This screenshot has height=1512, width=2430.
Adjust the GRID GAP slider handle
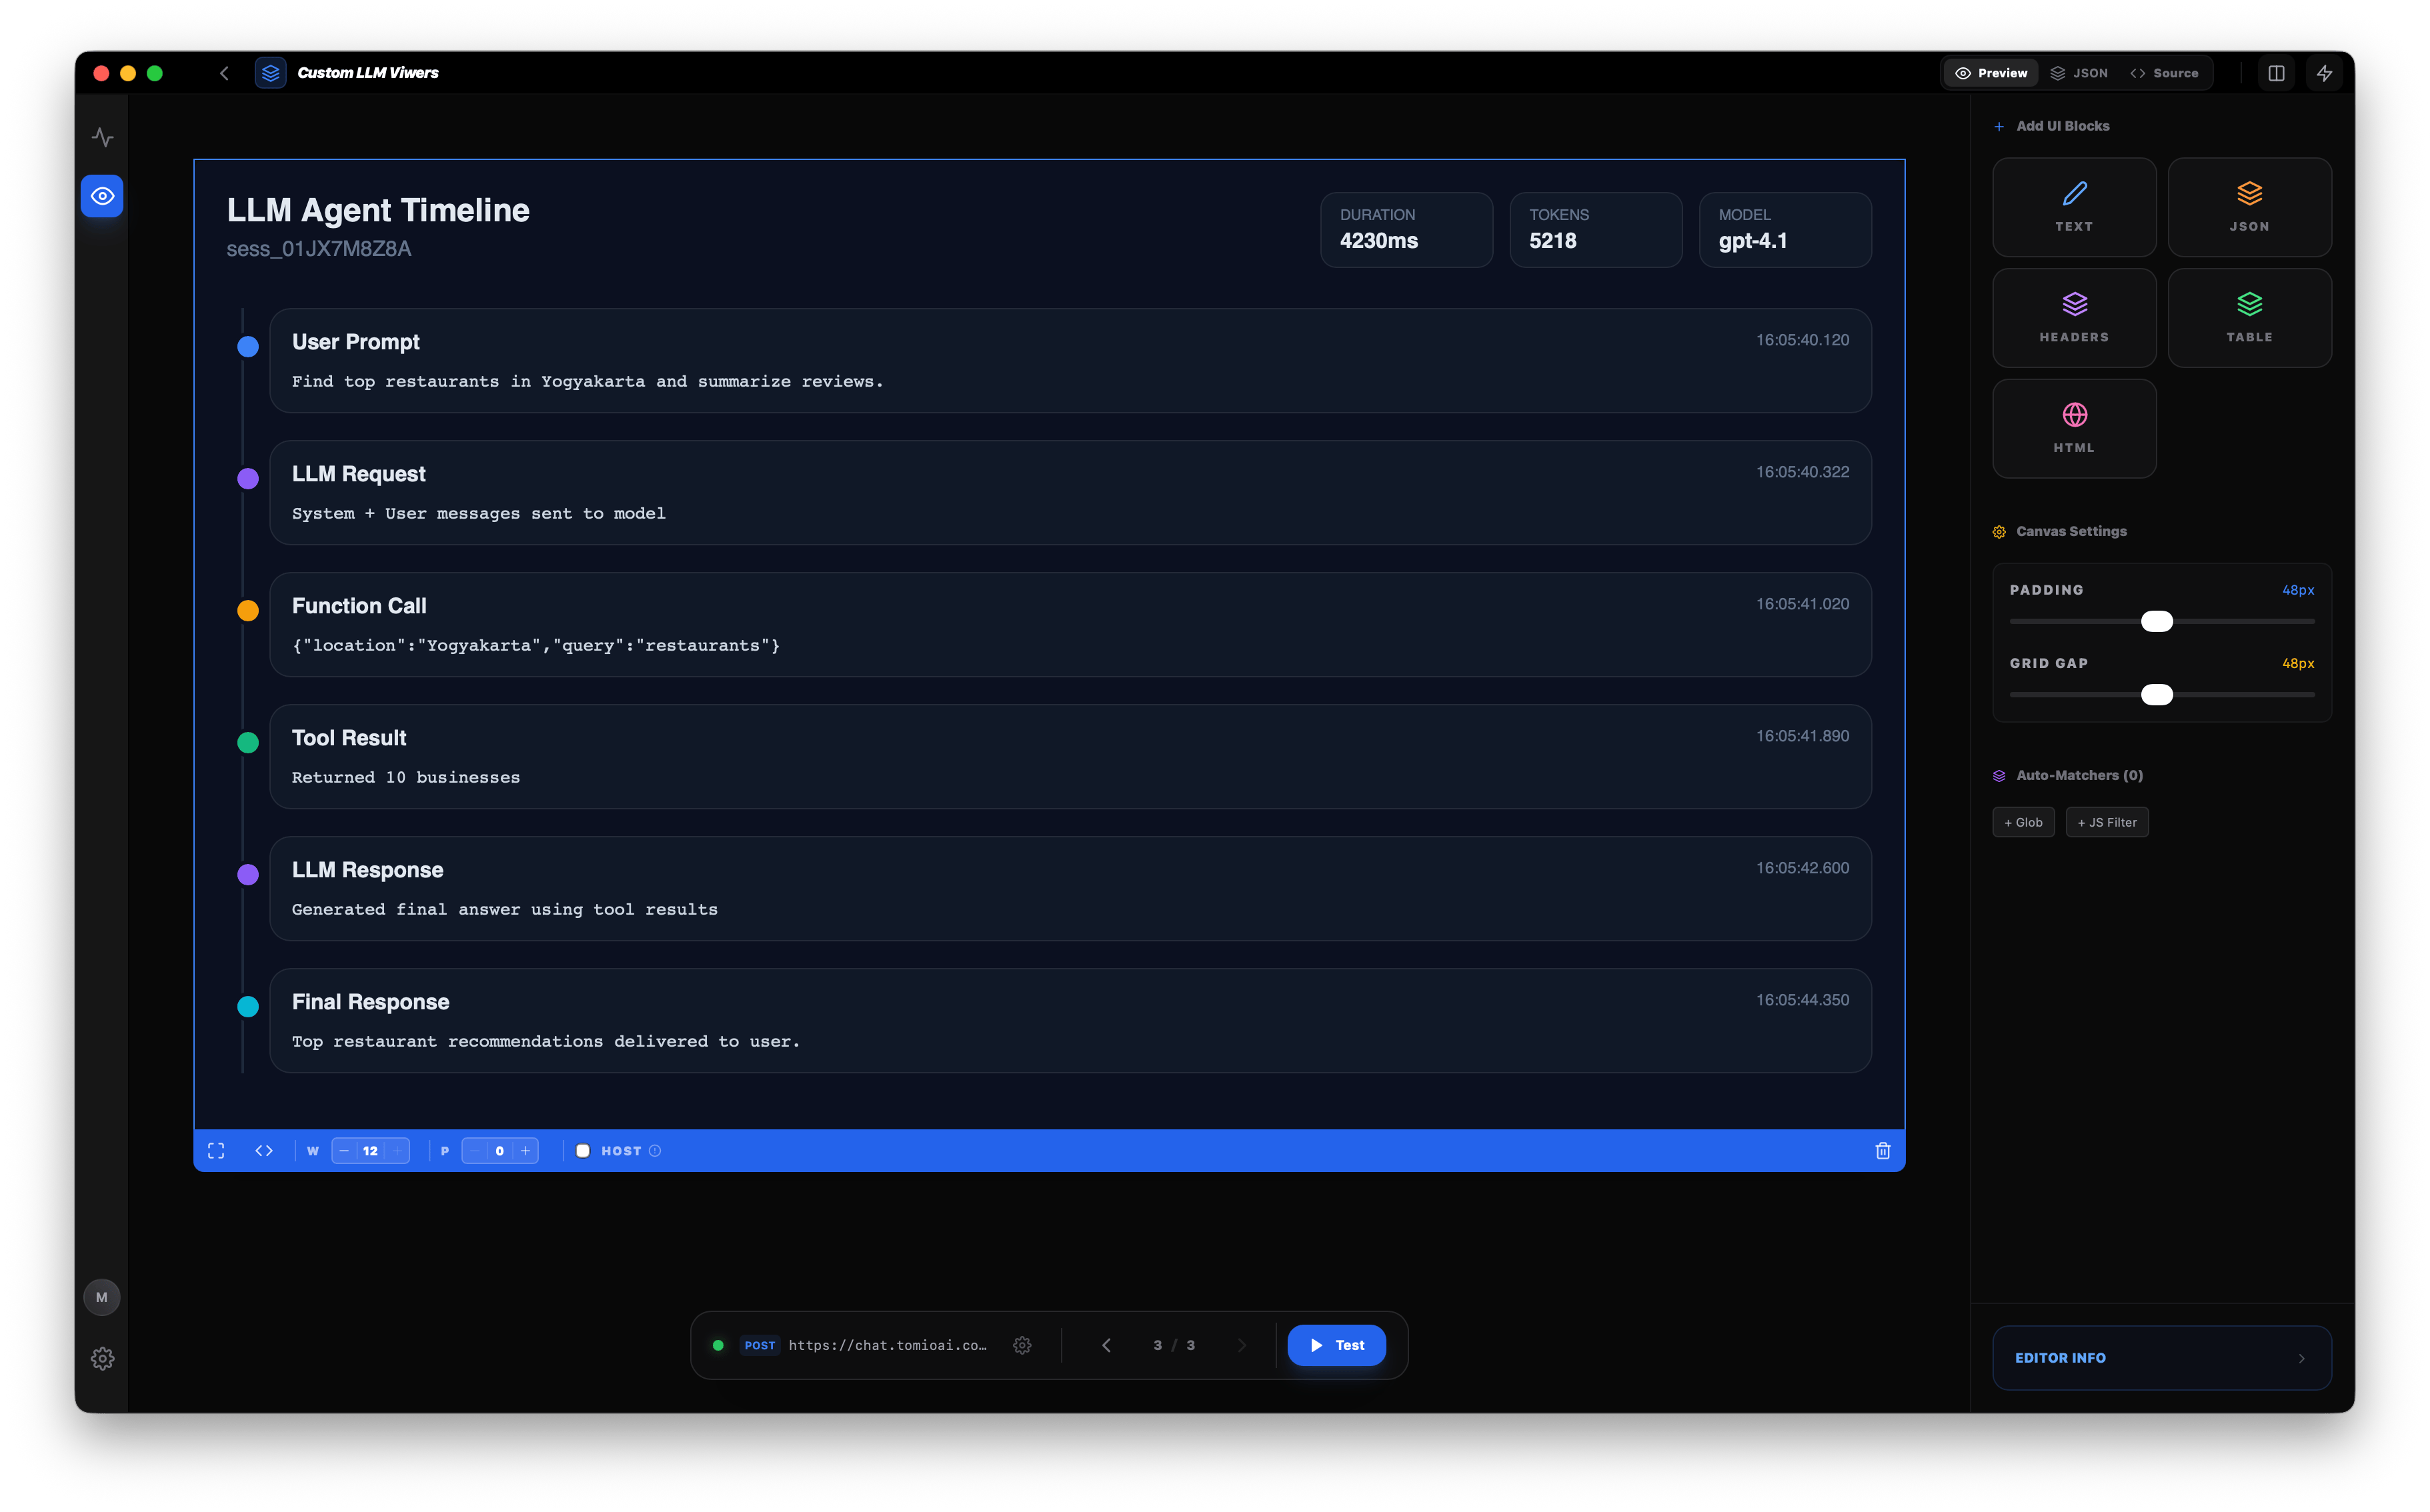click(x=2157, y=694)
